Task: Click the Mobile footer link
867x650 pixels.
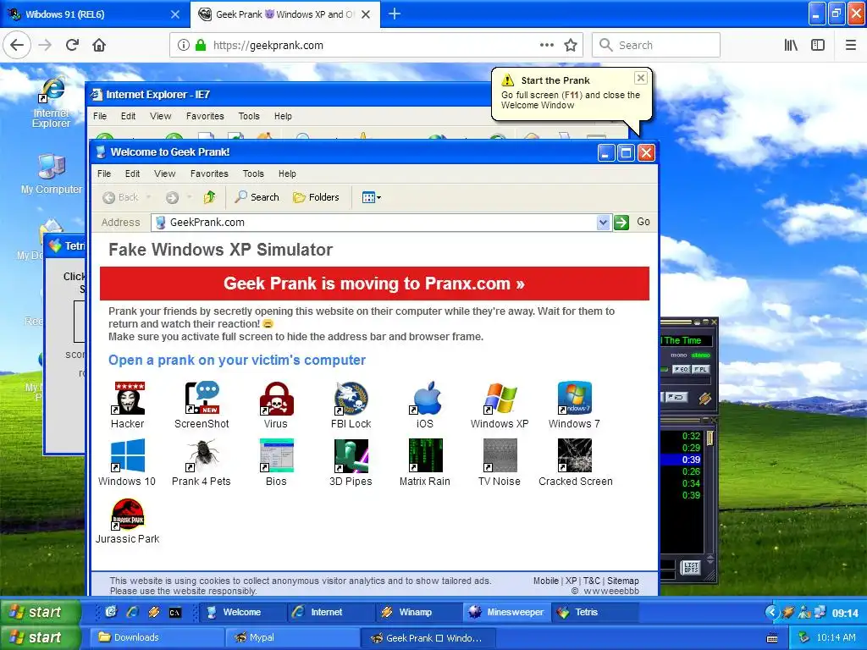Action: click(546, 581)
